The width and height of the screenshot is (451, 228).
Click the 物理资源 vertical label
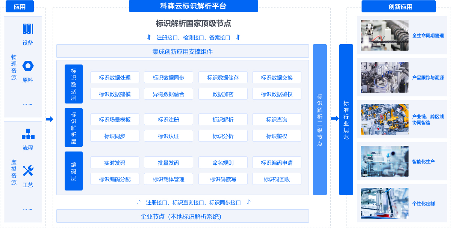point(14,67)
